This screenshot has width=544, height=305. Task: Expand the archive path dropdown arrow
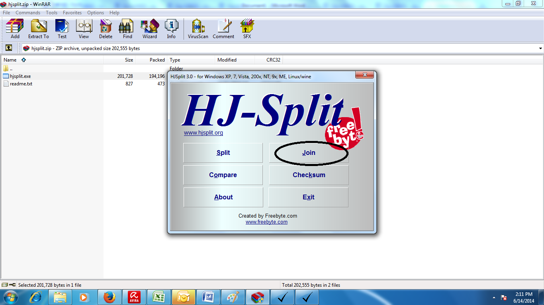pos(540,48)
